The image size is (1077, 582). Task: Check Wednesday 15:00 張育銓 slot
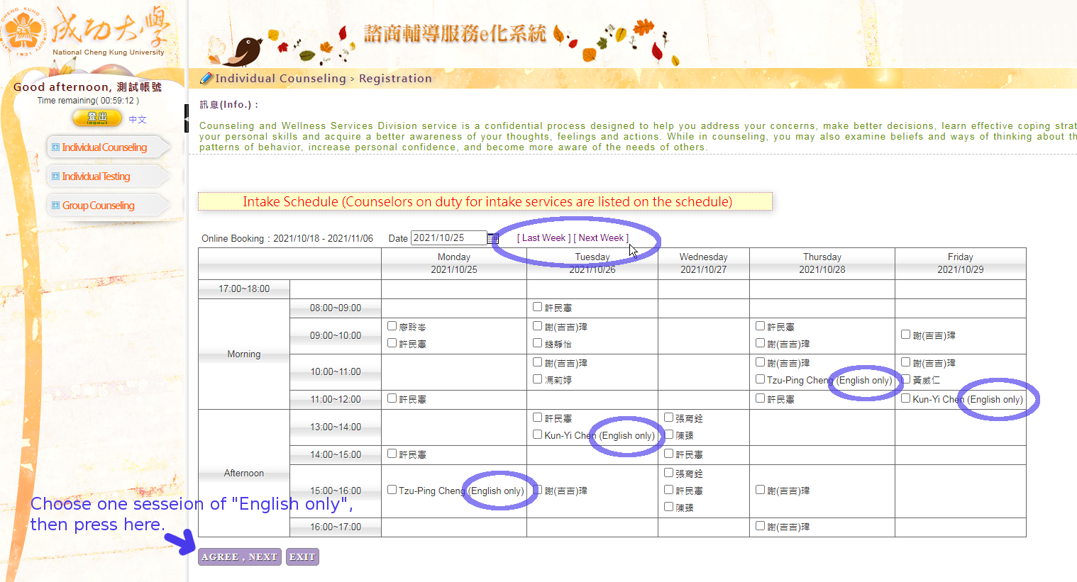[x=669, y=473]
